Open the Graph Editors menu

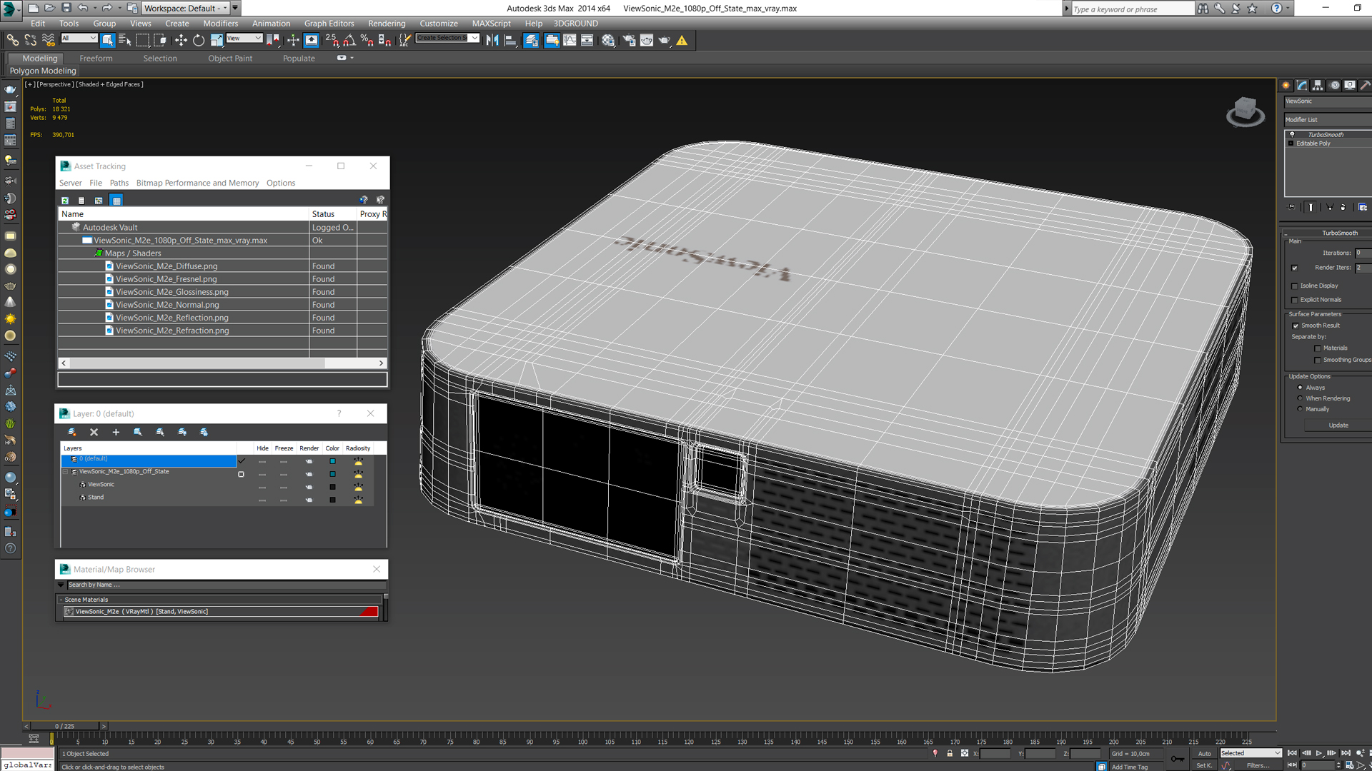coord(329,24)
